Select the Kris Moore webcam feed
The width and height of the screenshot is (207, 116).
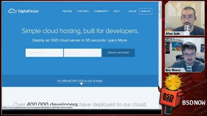tap(185, 55)
